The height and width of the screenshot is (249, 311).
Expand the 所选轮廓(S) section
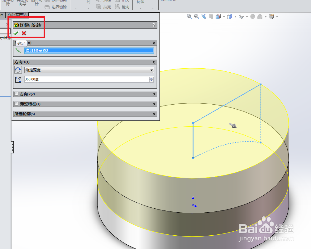(154, 114)
